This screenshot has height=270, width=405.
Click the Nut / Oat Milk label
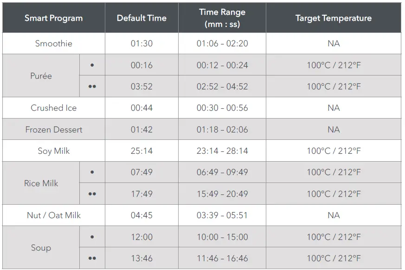[x=54, y=215]
